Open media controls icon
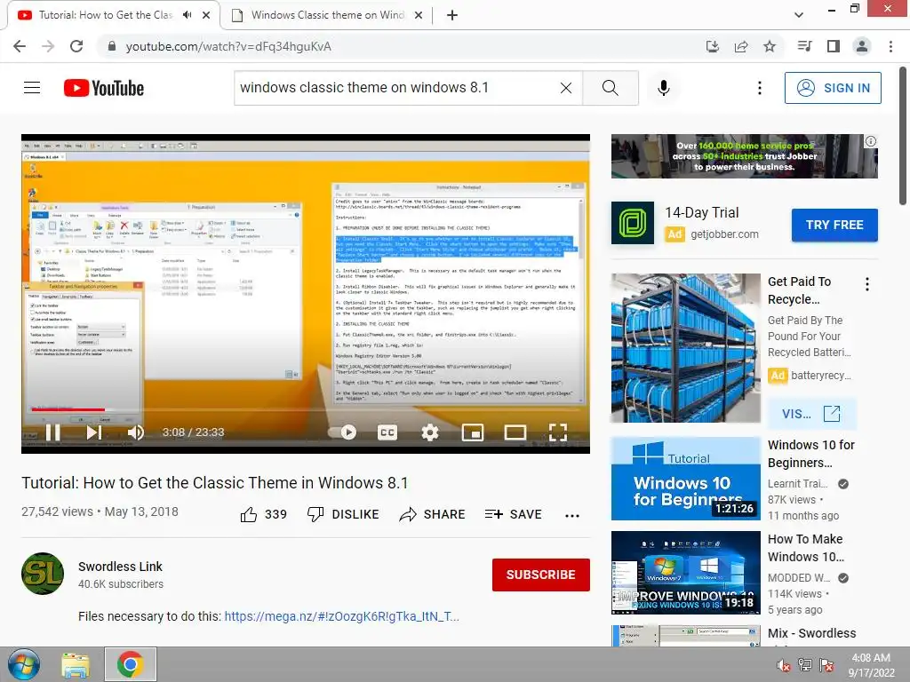This screenshot has width=910, height=682. click(804, 46)
